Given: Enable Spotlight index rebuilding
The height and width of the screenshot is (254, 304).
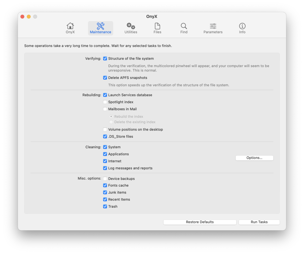Looking at the screenshot, I should [105, 102].
